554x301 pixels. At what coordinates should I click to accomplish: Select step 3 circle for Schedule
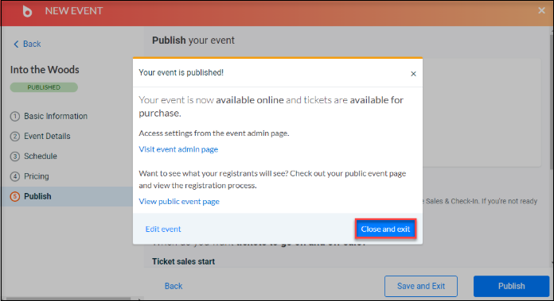[x=15, y=156]
